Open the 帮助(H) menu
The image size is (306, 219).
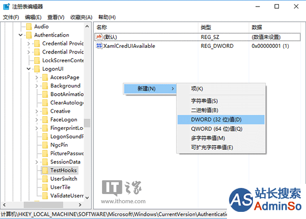pyautogui.click(x=107, y=17)
